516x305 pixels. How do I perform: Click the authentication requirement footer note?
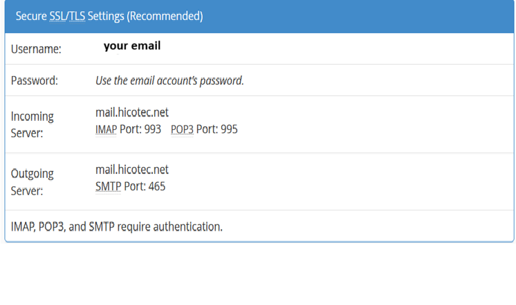pyautogui.click(x=116, y=226)
